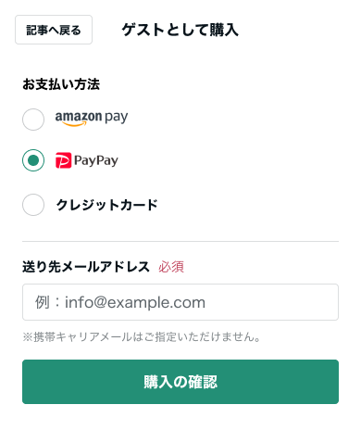
Task: Click the クレジットカード payment label
Action: (106, 205)
